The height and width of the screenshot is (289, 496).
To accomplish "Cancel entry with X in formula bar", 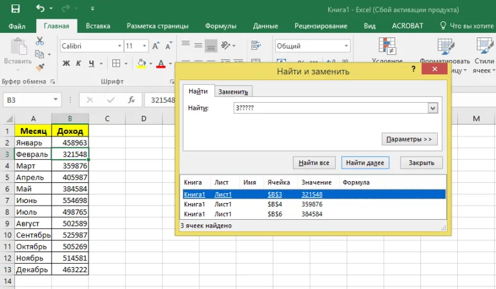I will click(90, 100).
